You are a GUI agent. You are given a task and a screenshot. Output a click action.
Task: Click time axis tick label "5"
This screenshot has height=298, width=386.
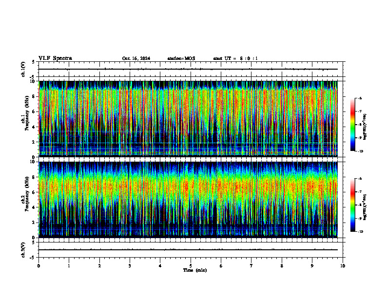pos(191,266)
